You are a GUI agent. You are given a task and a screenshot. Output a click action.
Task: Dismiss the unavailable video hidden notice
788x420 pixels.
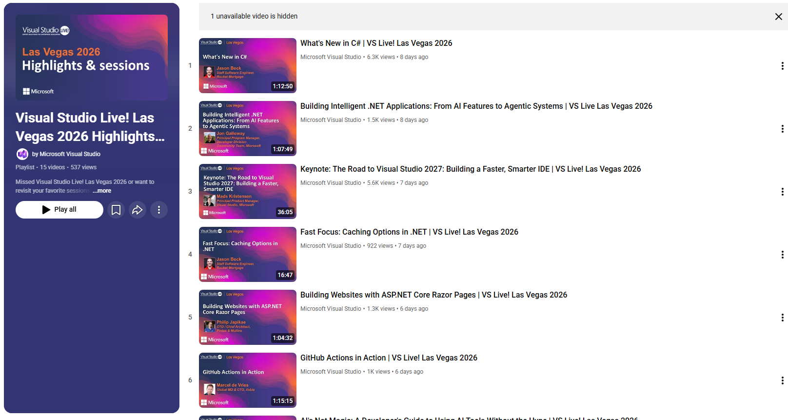778,17
